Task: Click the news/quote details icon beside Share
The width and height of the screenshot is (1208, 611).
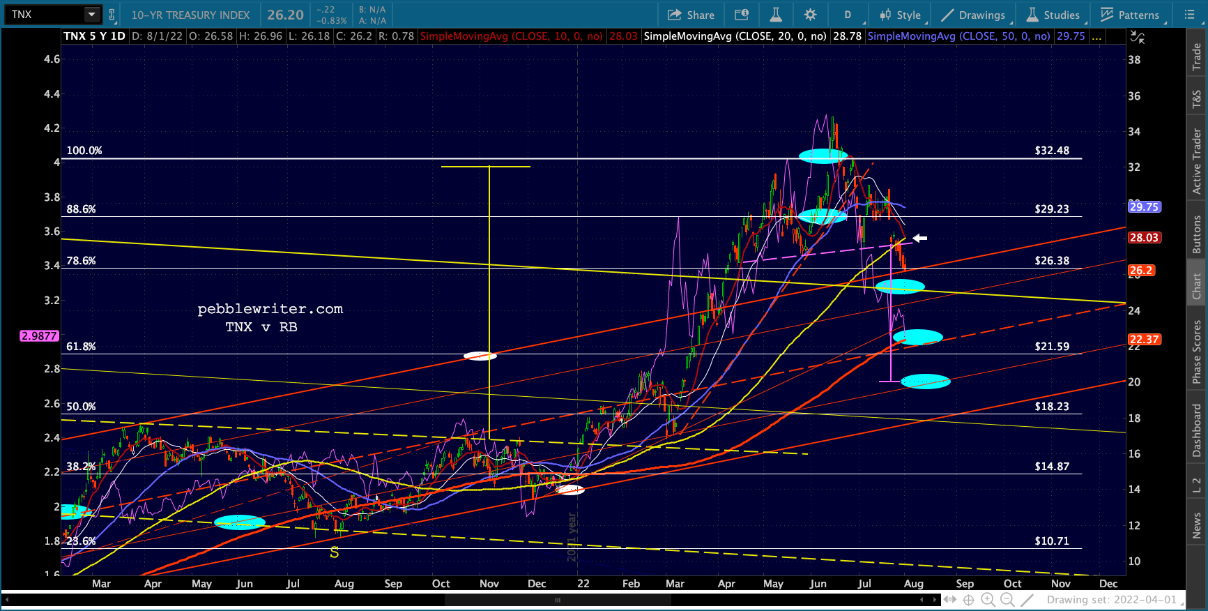Action: tap(742, 15)
